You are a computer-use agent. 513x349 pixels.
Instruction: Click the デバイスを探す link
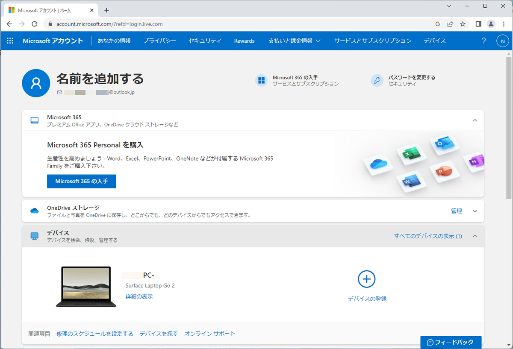click(159, 334)
